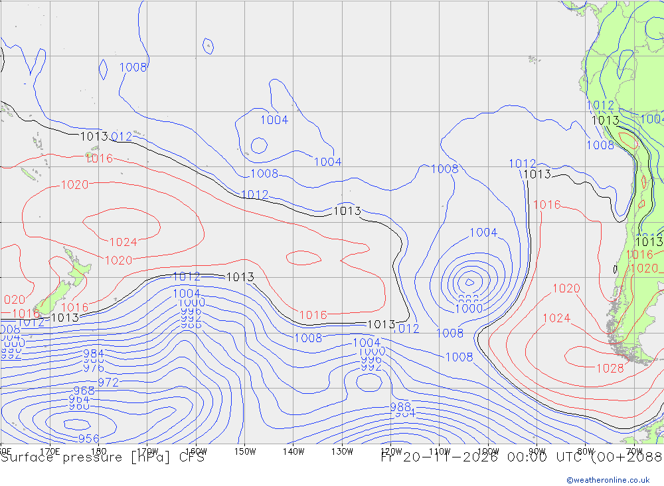Click the 956 low pressure label

(x=88, y=439)
